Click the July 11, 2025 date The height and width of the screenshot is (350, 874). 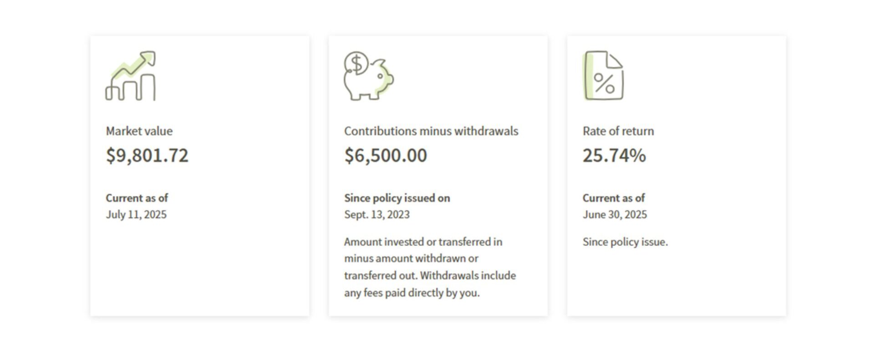[136, 215]
